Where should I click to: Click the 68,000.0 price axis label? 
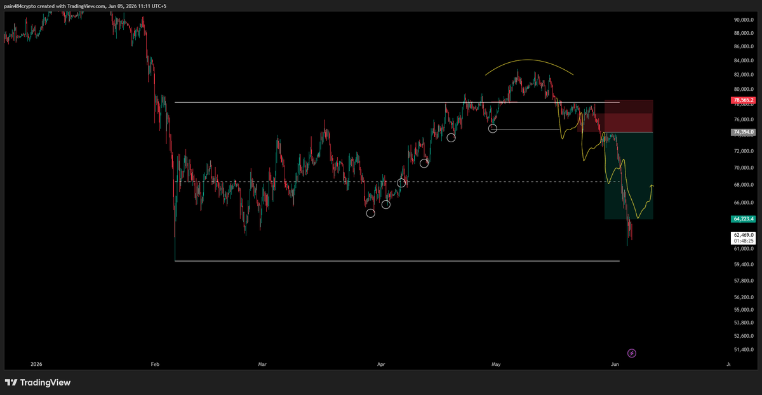pos(744,185)
